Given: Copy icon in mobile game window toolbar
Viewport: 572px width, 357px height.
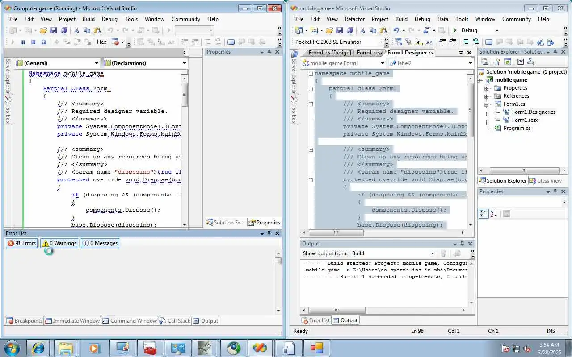Looking at the screenshot, I should coord(373,30).
